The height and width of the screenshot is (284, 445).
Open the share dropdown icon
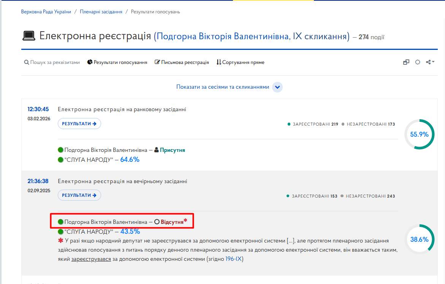430,62
